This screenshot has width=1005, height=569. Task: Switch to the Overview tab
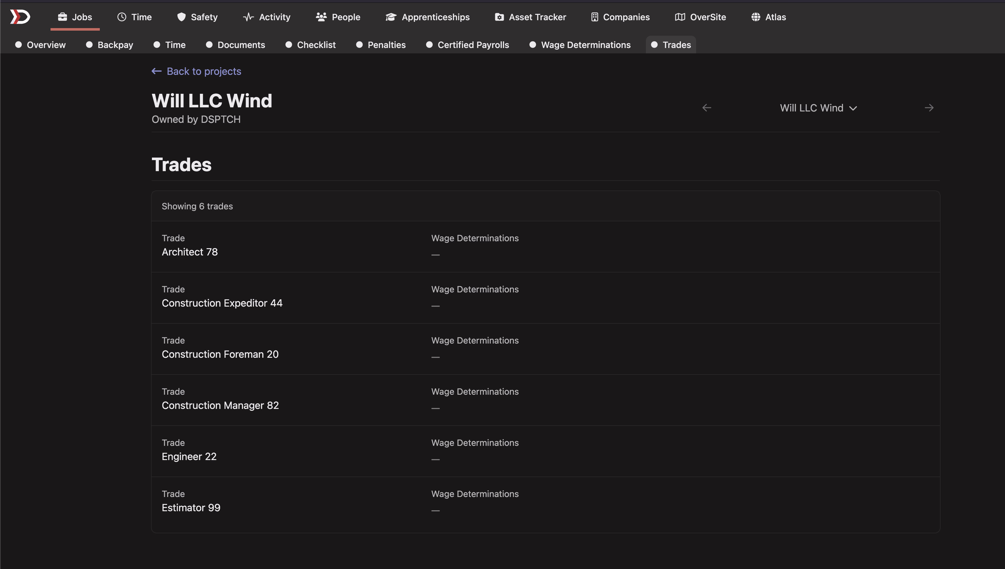[x=40, y=45]
